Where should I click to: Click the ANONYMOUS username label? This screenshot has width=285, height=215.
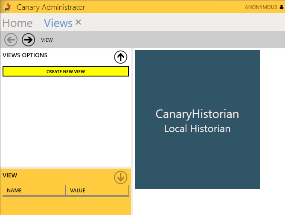[x=260, y=7]
